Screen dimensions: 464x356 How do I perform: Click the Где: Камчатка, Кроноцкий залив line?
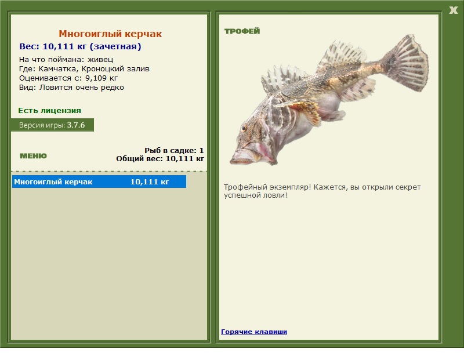[84, 69]
